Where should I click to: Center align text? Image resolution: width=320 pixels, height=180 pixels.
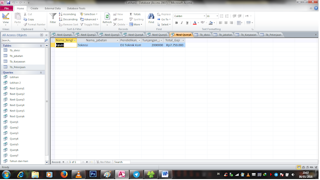coord(226,23)
